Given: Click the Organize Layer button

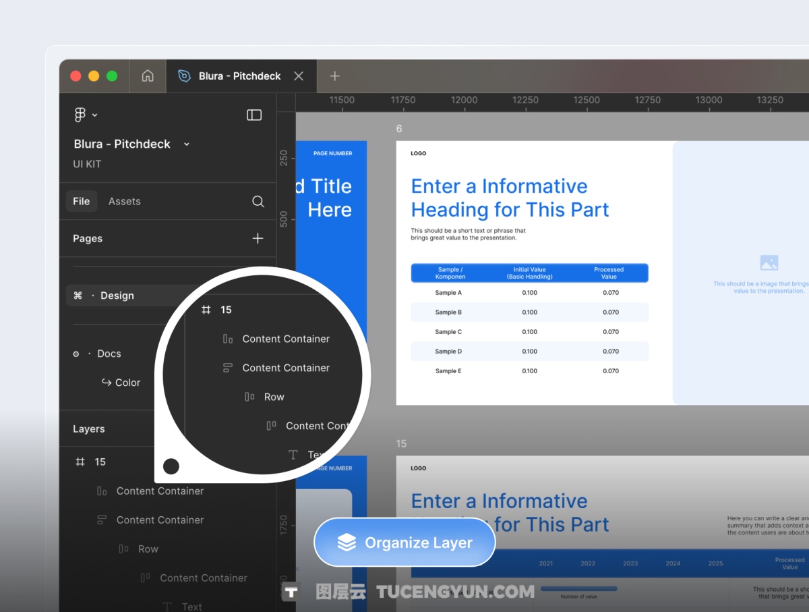Looking at the screenshot, I should point(404,543).
